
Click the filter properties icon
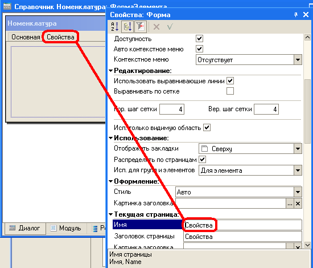point(141,27)
